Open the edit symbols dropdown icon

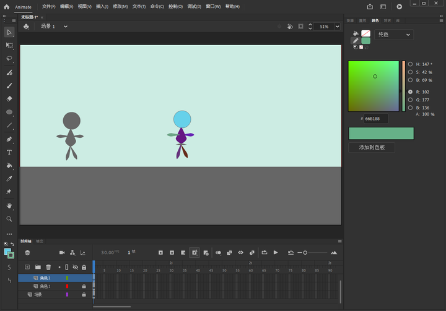26,27
